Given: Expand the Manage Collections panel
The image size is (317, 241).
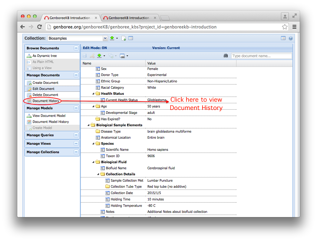Looking at the screenshot, I should coord(76,152).
